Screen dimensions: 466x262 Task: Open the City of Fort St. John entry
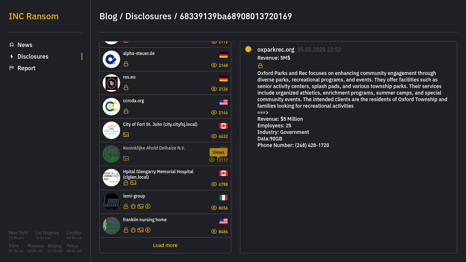point(165,130)
